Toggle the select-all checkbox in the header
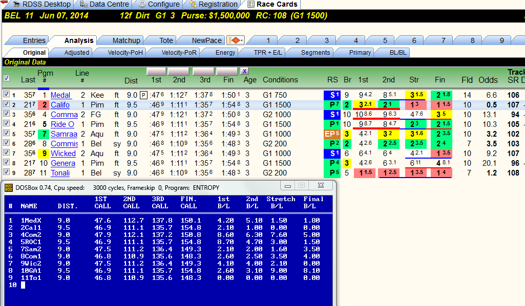The height and width of the screenshot is (306, 525). 6,78
